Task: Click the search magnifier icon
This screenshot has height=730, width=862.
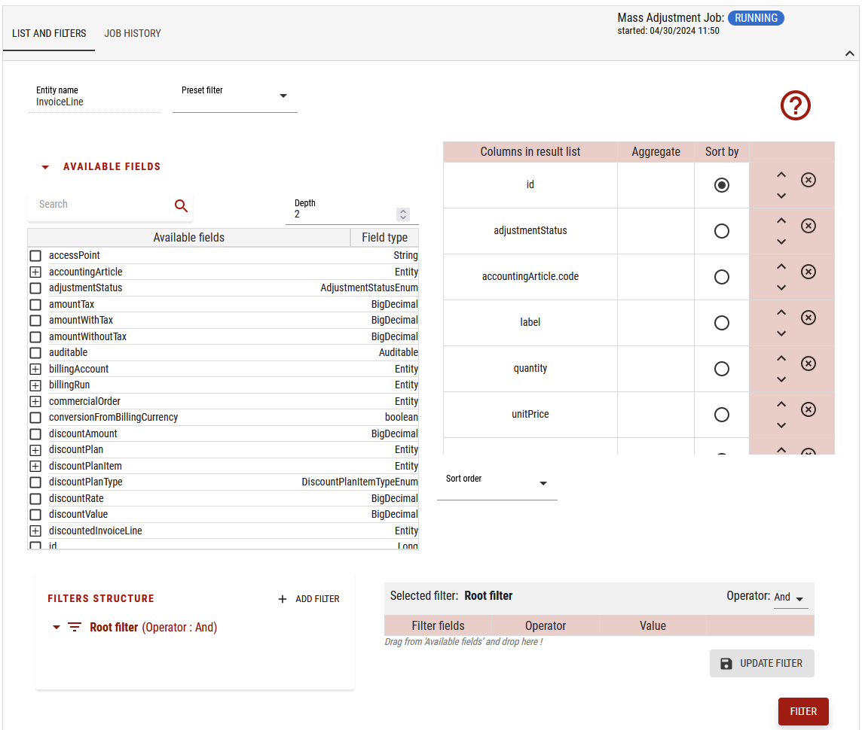Action: click(181, 205)
